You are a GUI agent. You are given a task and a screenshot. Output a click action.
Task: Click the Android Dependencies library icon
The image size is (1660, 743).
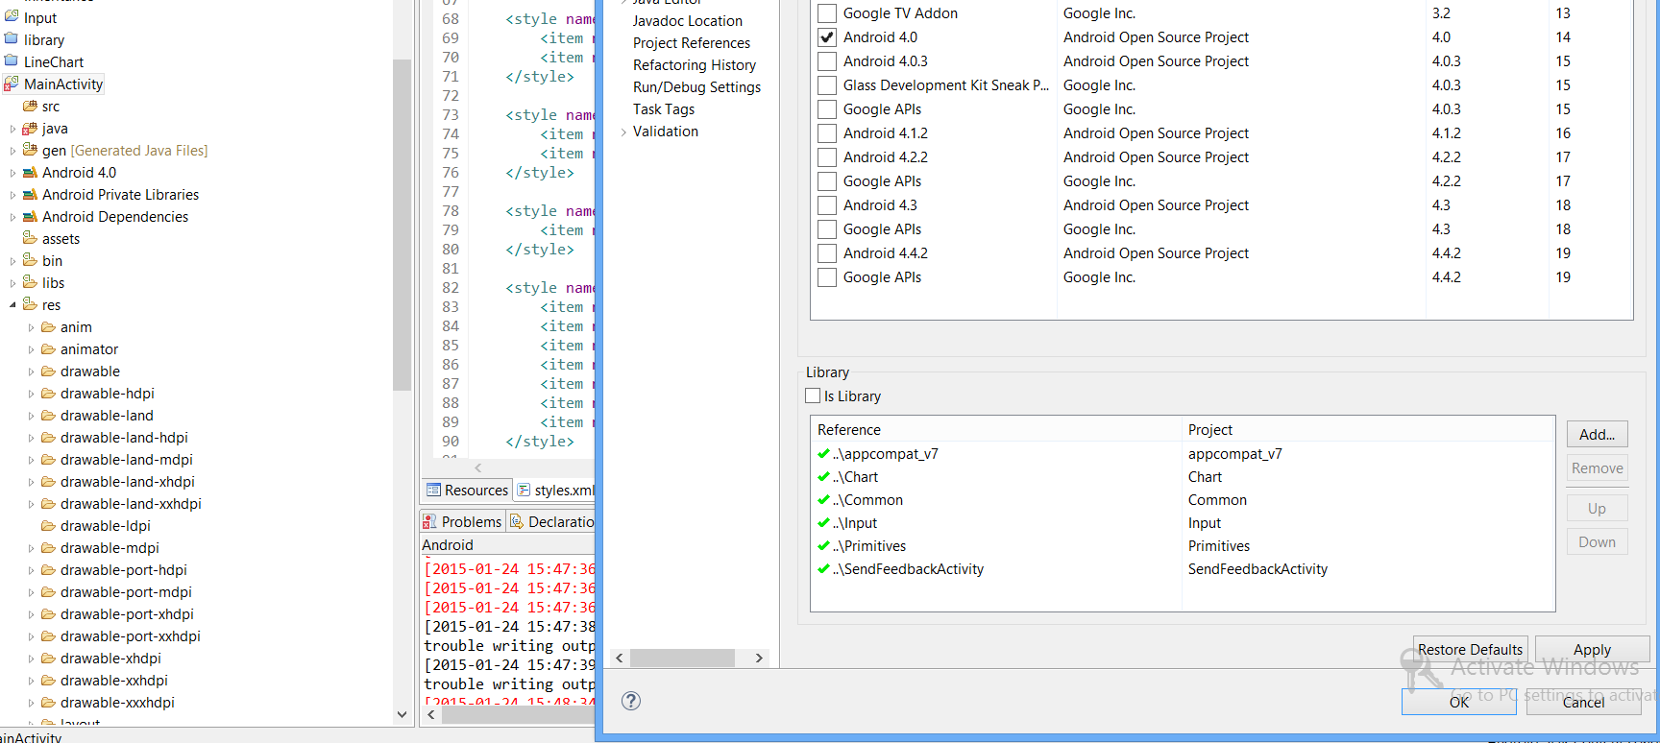point(30,216)
